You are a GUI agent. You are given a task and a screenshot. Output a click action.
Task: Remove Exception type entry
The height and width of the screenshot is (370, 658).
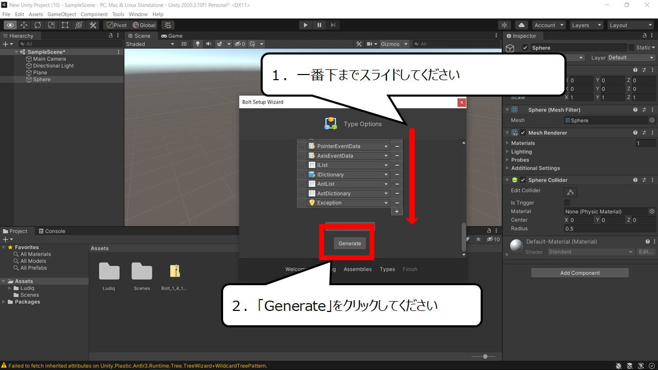click(x=397, y=203)
